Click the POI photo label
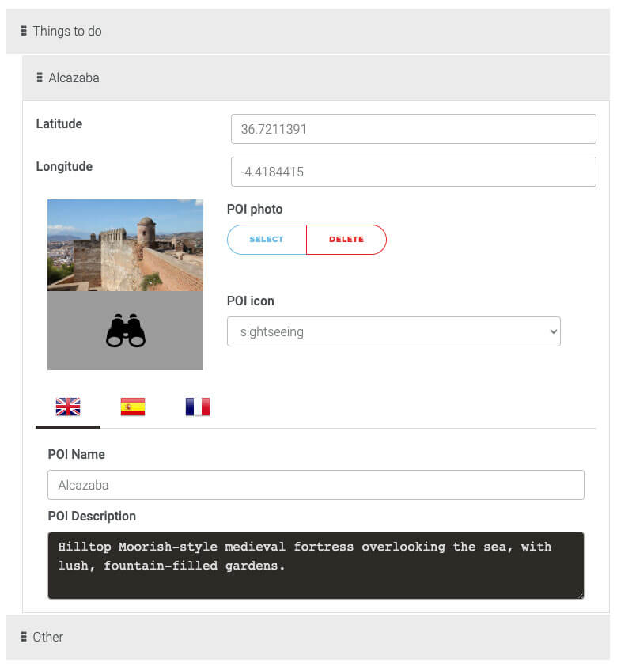 255,210
